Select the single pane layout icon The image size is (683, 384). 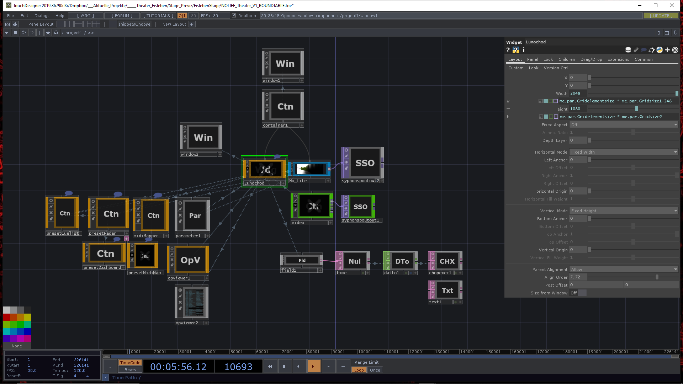pyautogui.click(x=61, y=24)
